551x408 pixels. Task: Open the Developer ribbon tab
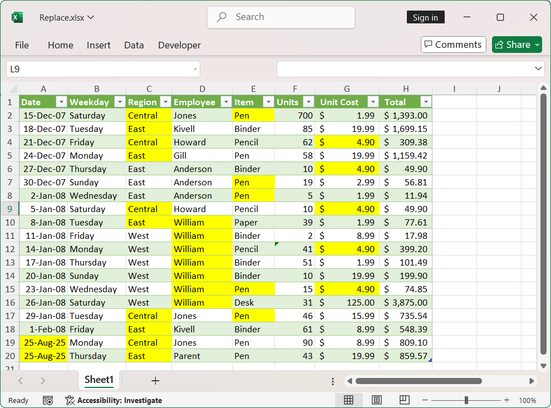[179, 45]
